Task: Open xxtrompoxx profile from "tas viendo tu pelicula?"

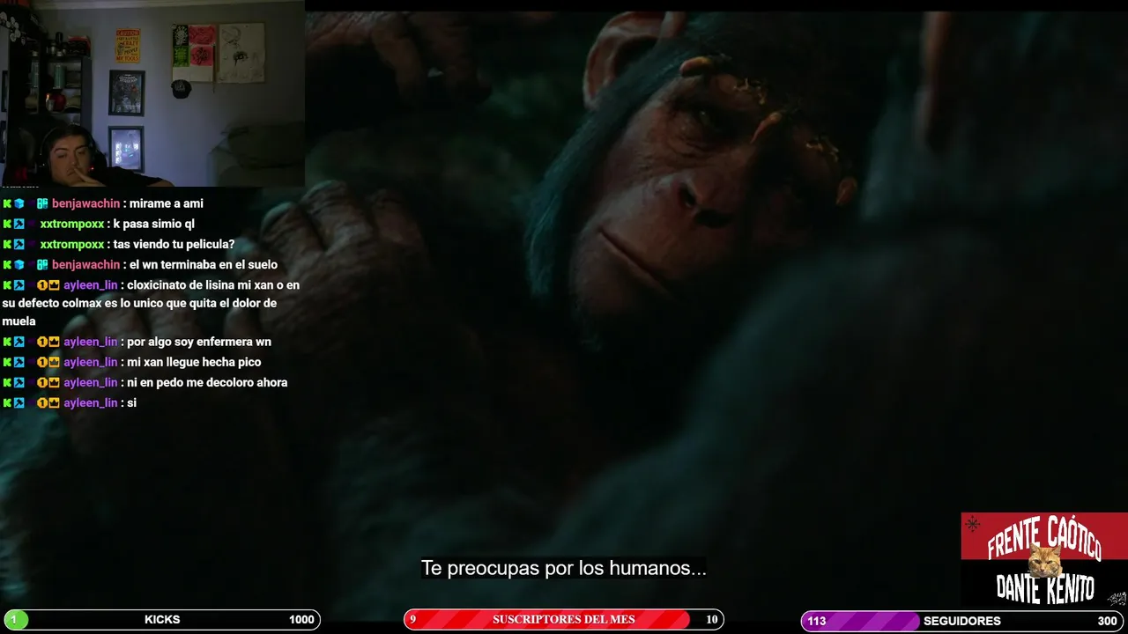Action: [x=72, y=244]
